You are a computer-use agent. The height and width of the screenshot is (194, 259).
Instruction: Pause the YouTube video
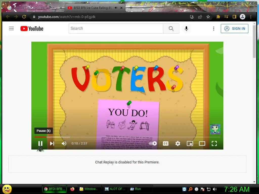(x=40, y=143)
